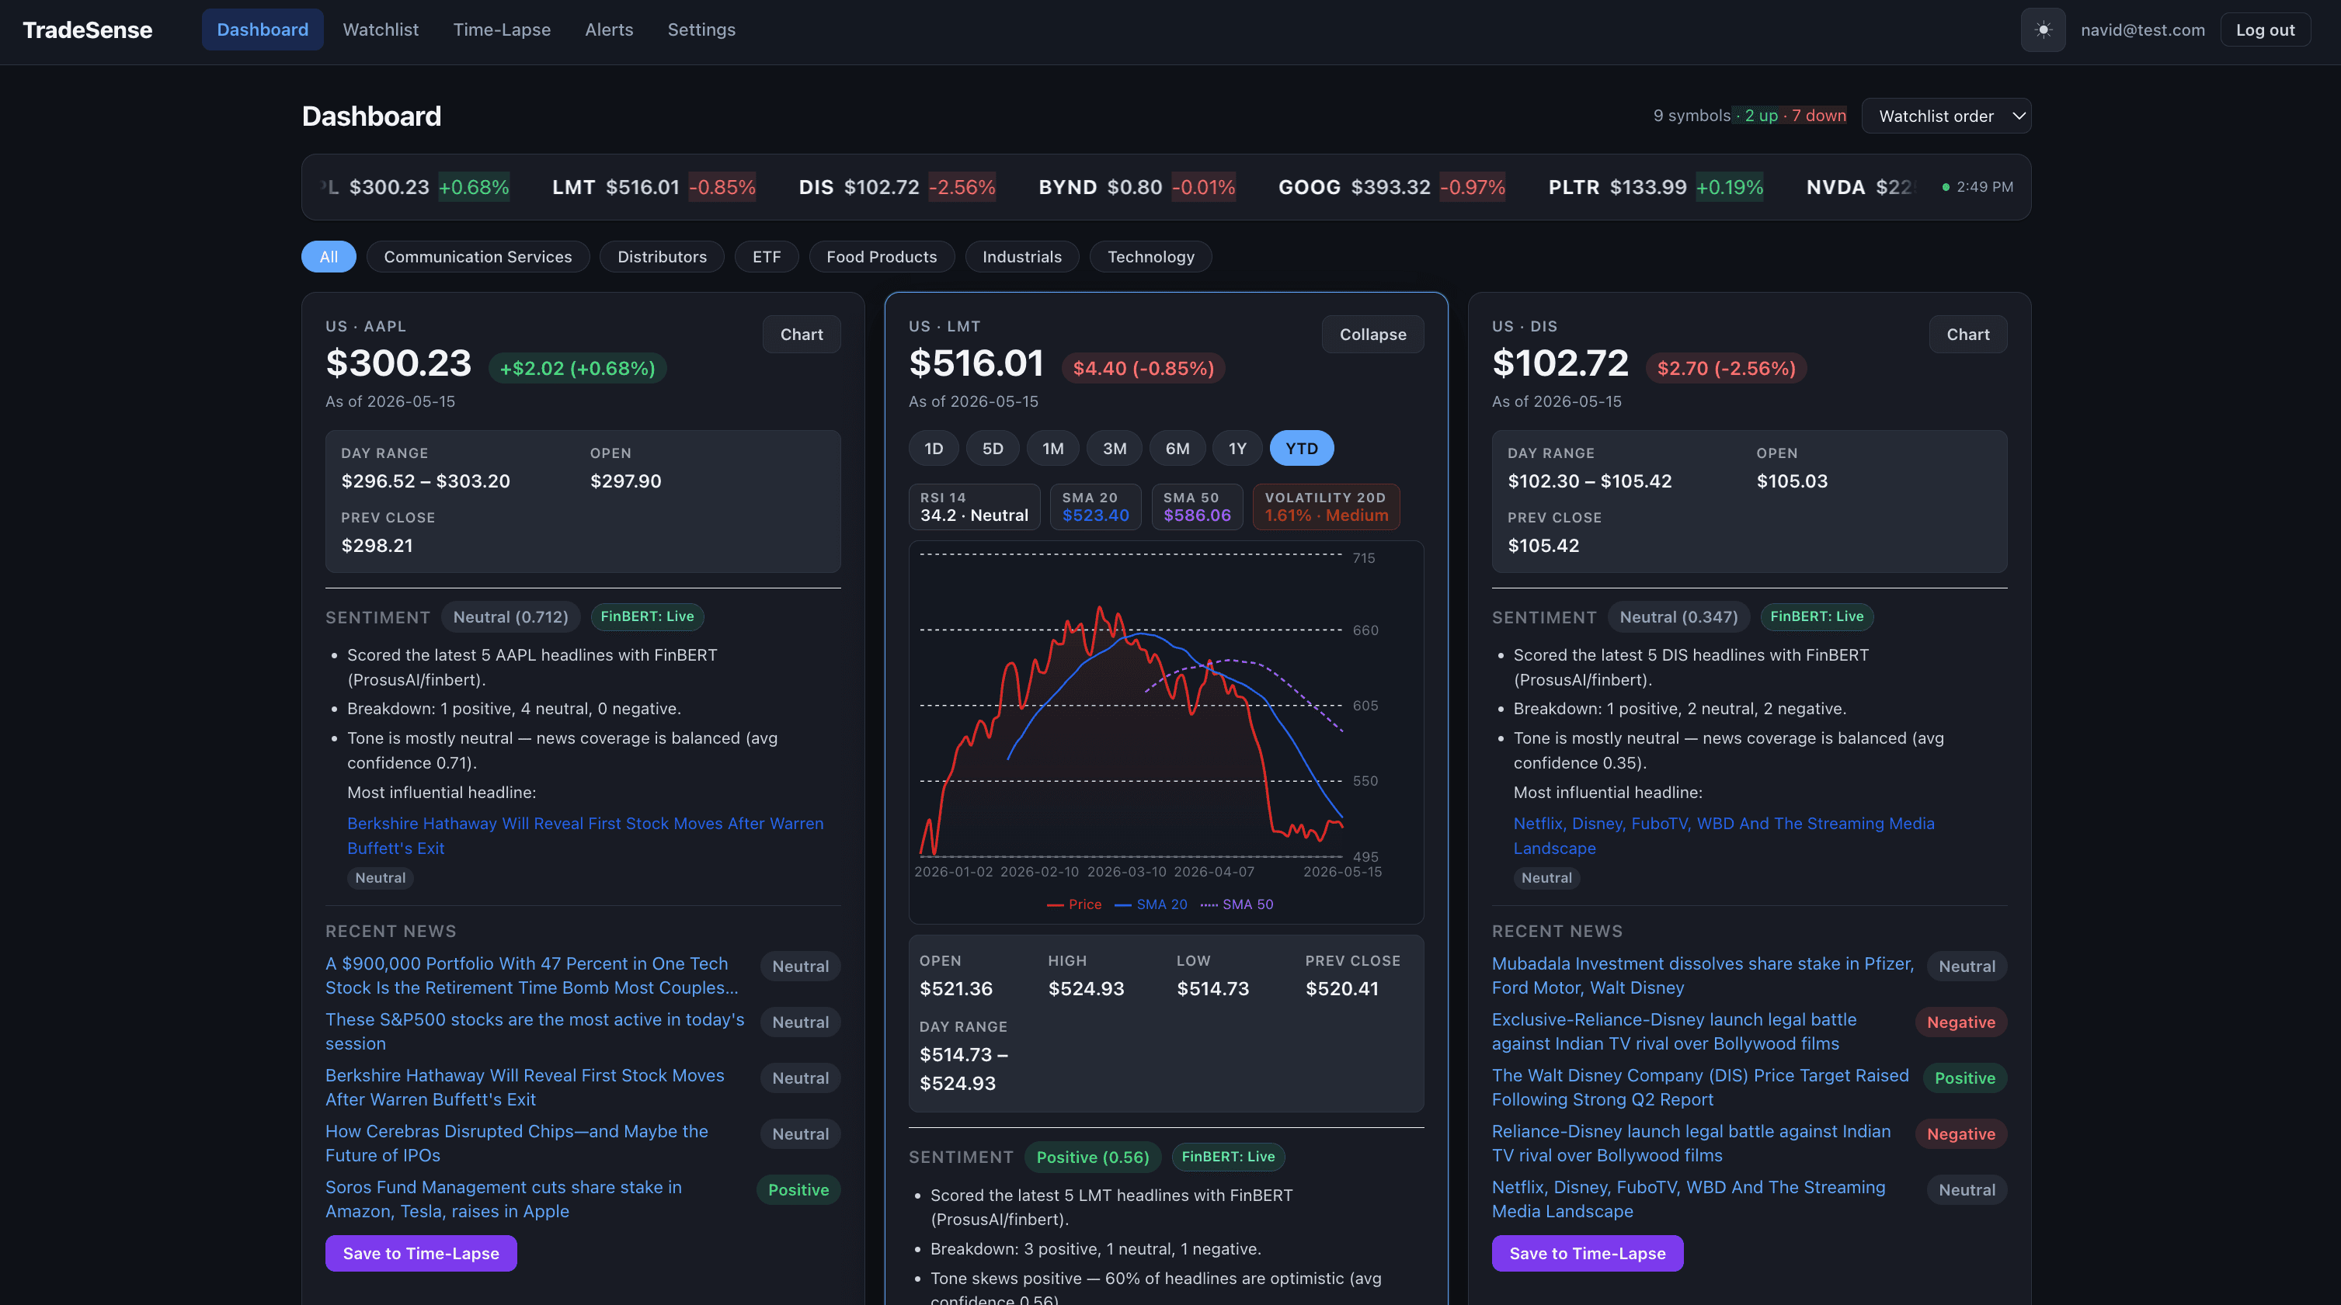
Task: Click AAPL +$2.02 (+0.68%) change badge
Action: pos(577,369)
